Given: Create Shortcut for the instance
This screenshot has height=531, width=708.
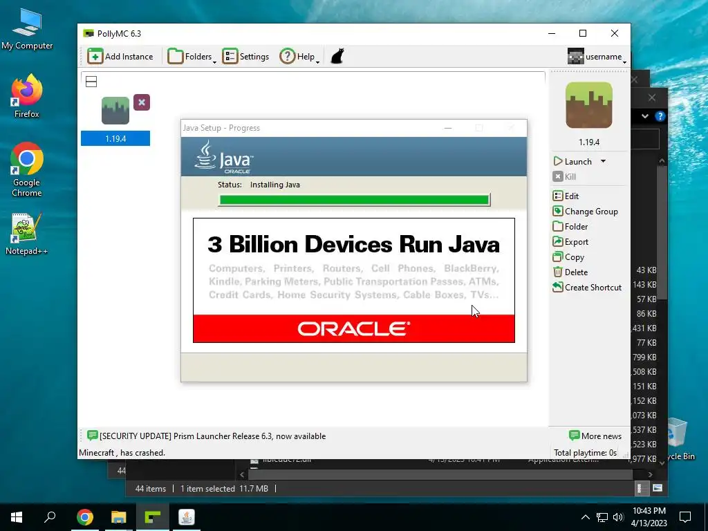Looking at the screenshot, I should [x=587, y=287].
